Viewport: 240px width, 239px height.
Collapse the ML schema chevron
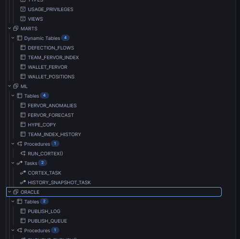click(x=10, y=86)
